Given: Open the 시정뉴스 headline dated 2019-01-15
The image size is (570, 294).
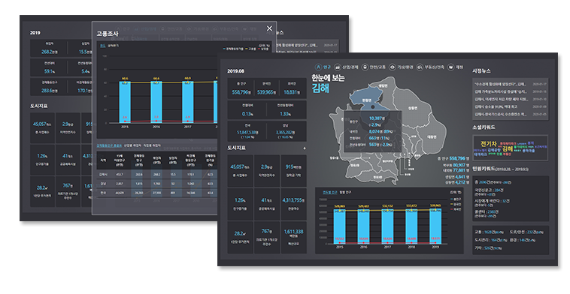Looking at the screenshot, I should (x=511, y=91).
